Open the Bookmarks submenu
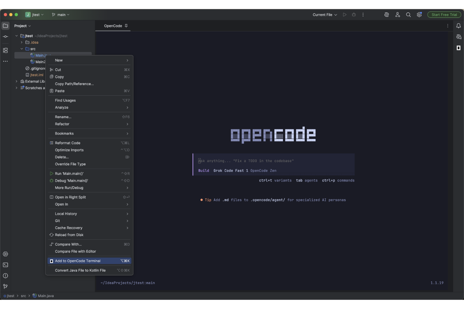 [89, 133]
